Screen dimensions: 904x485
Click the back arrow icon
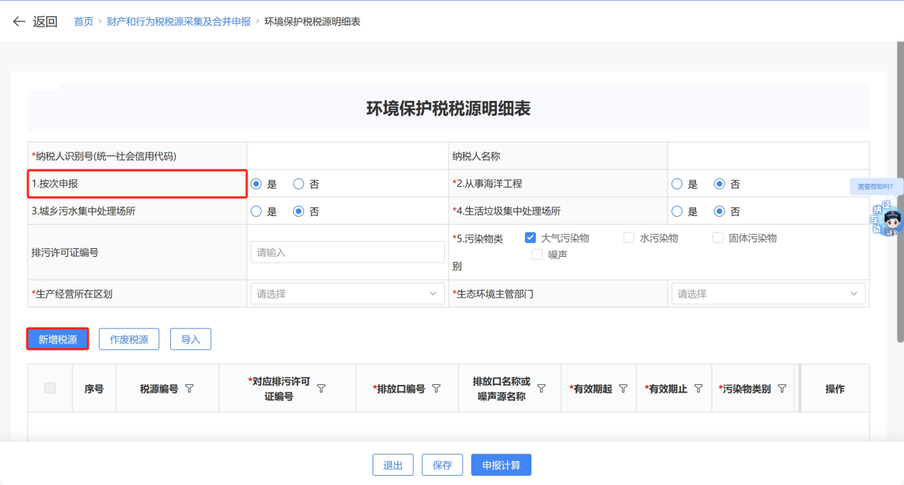pyautogui.click(x=19, y=21)
